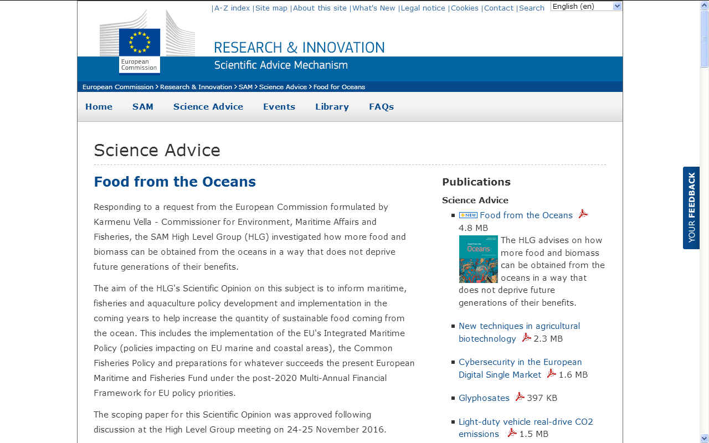Screen dimensions: 709x443
Task: Click SAM in the breadcrumb trail
Action: (x=245, y=87)
